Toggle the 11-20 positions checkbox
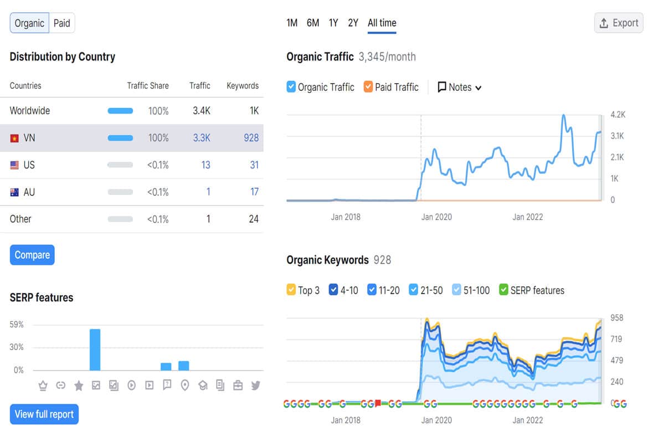 click(x=372, y=290)
